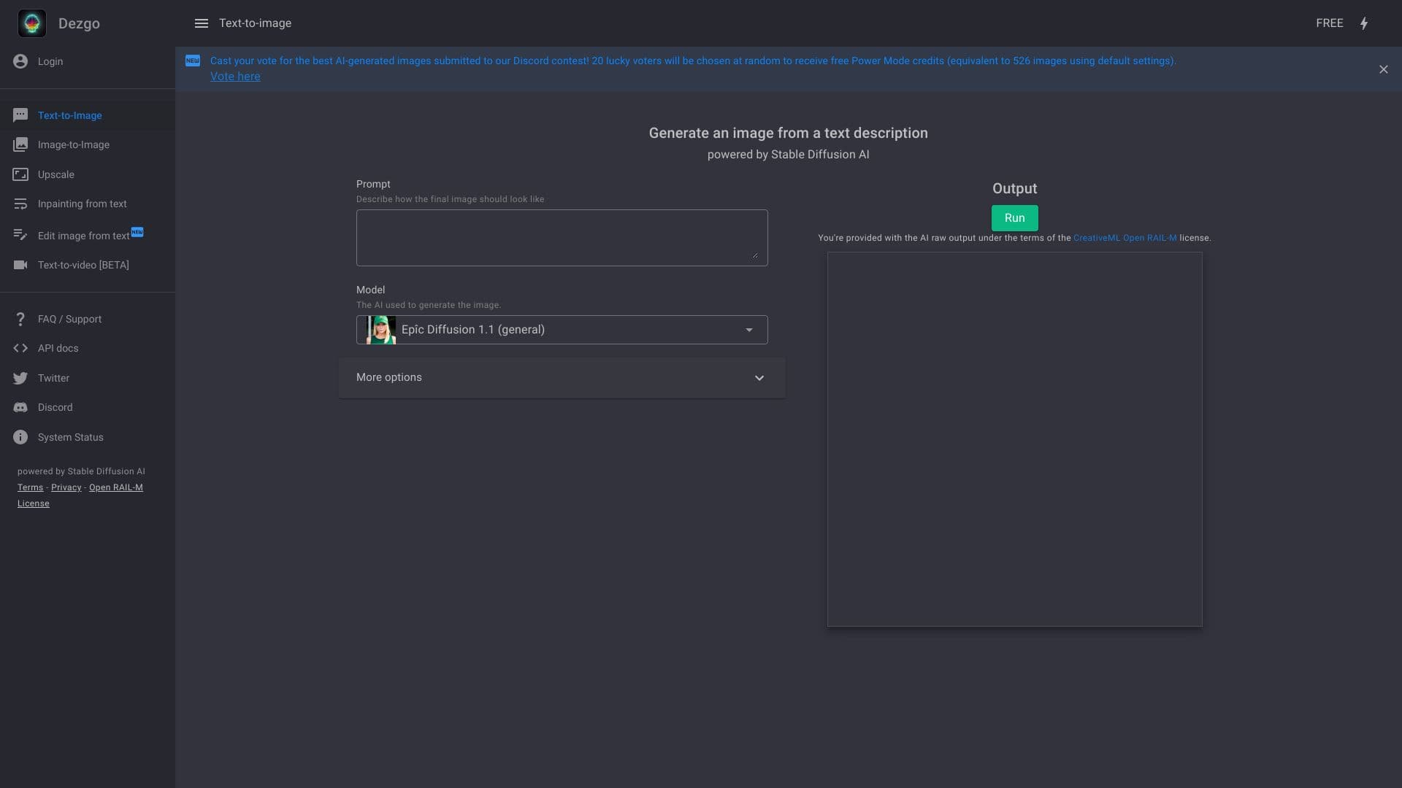Open the hamburger navigation menu
Image resolution: width=1402 pixels, height=788 pixels.
point(202,23)
